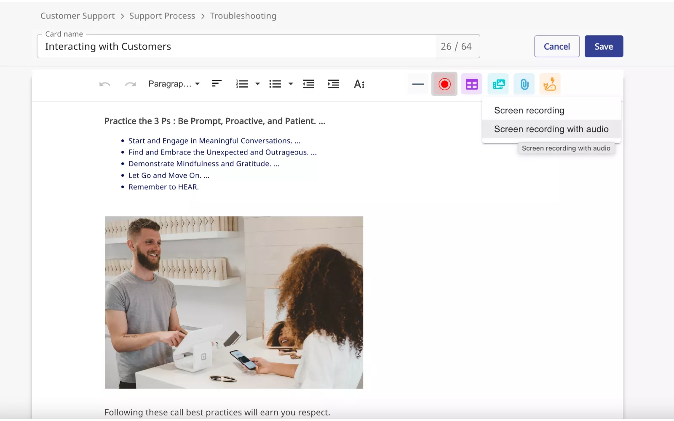The width and height of the screenshot is (674, 421).
Task: Open the text alignment tool
Action: point(217,84)
